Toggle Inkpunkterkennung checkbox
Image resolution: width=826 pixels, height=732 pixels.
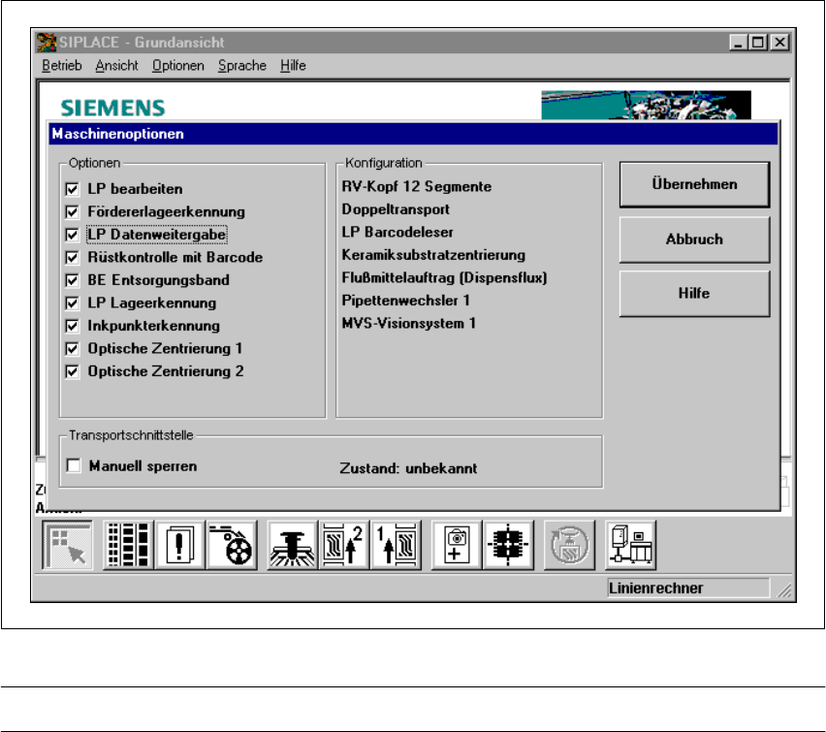pyautogui.click(x=72, y=326)
